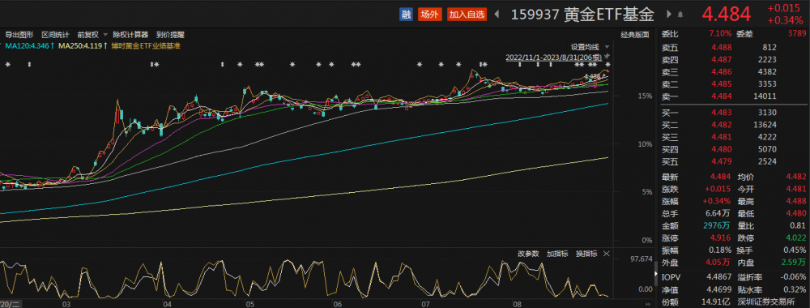Toggle 加入自选 to add to watchlist

pos(467,15)
